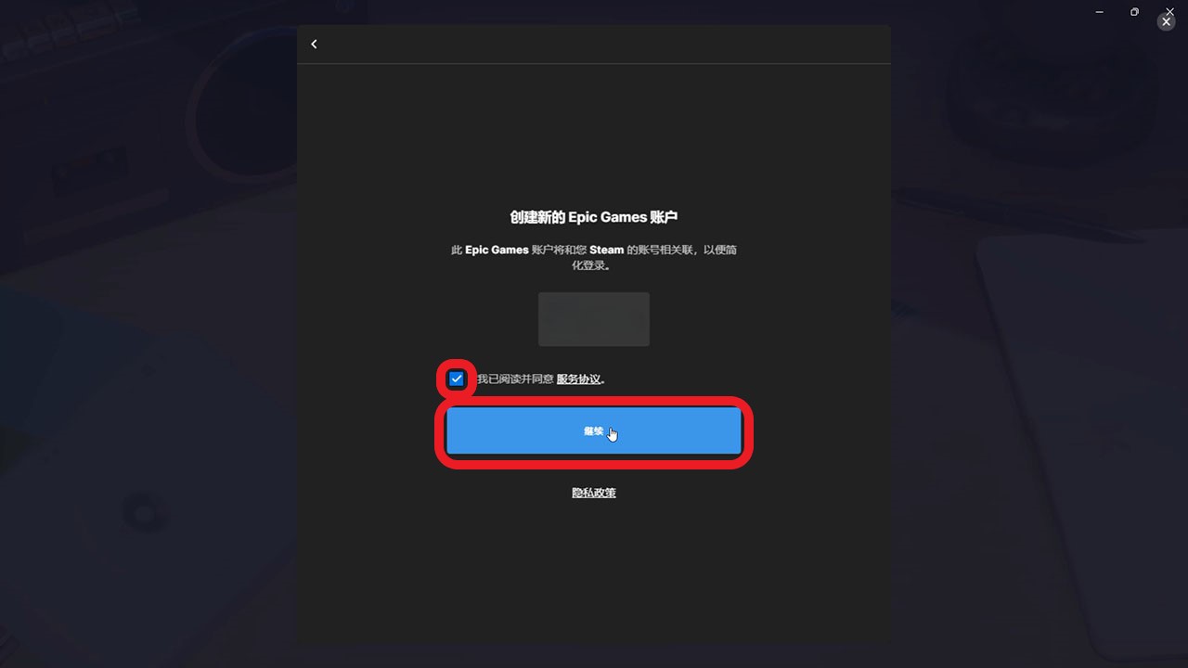
Task: Click the blurred backdrop right of the dialog
Action: (1039, 371)
